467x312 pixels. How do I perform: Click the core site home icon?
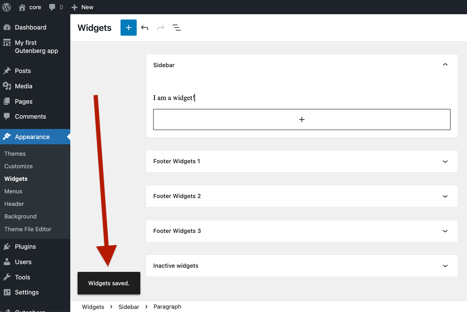[x=22, y=7]
